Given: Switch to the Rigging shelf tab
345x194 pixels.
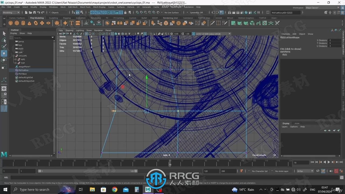Looking at the screenshot, I should pos(67,18).
